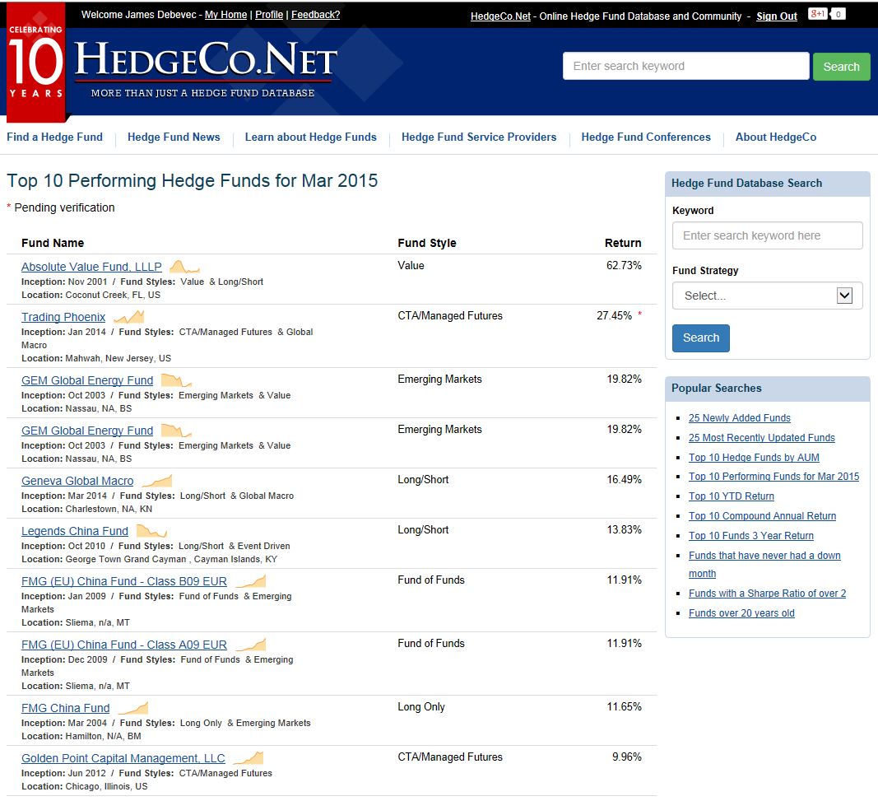Open FMG (EU) China Fund - Class A09 EUR
This screenshot has width=878, height=801.
[x=124, y=645]
